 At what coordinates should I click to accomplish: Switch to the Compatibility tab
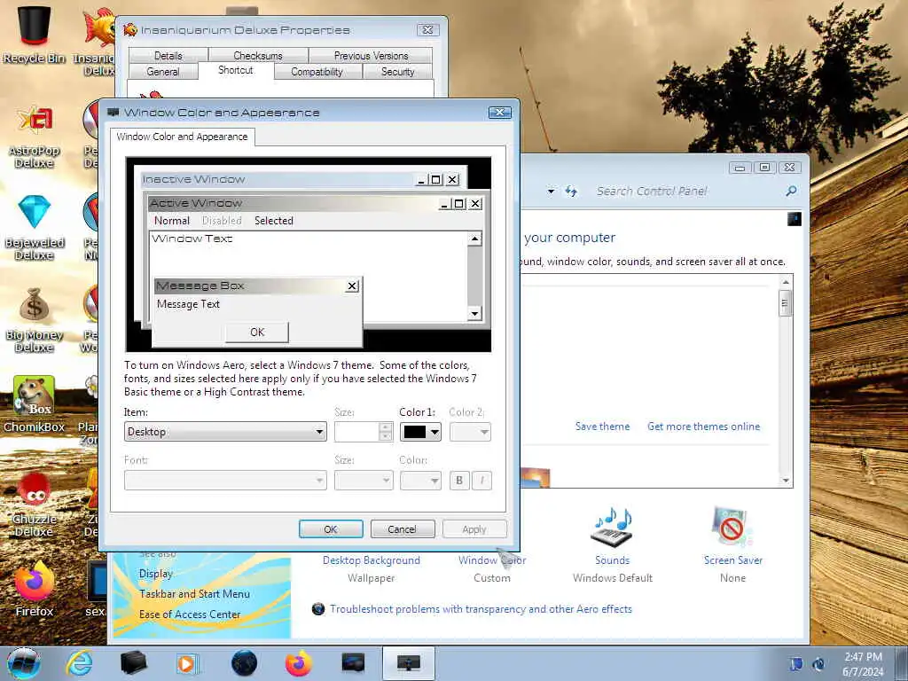click(x=317, y=72)
